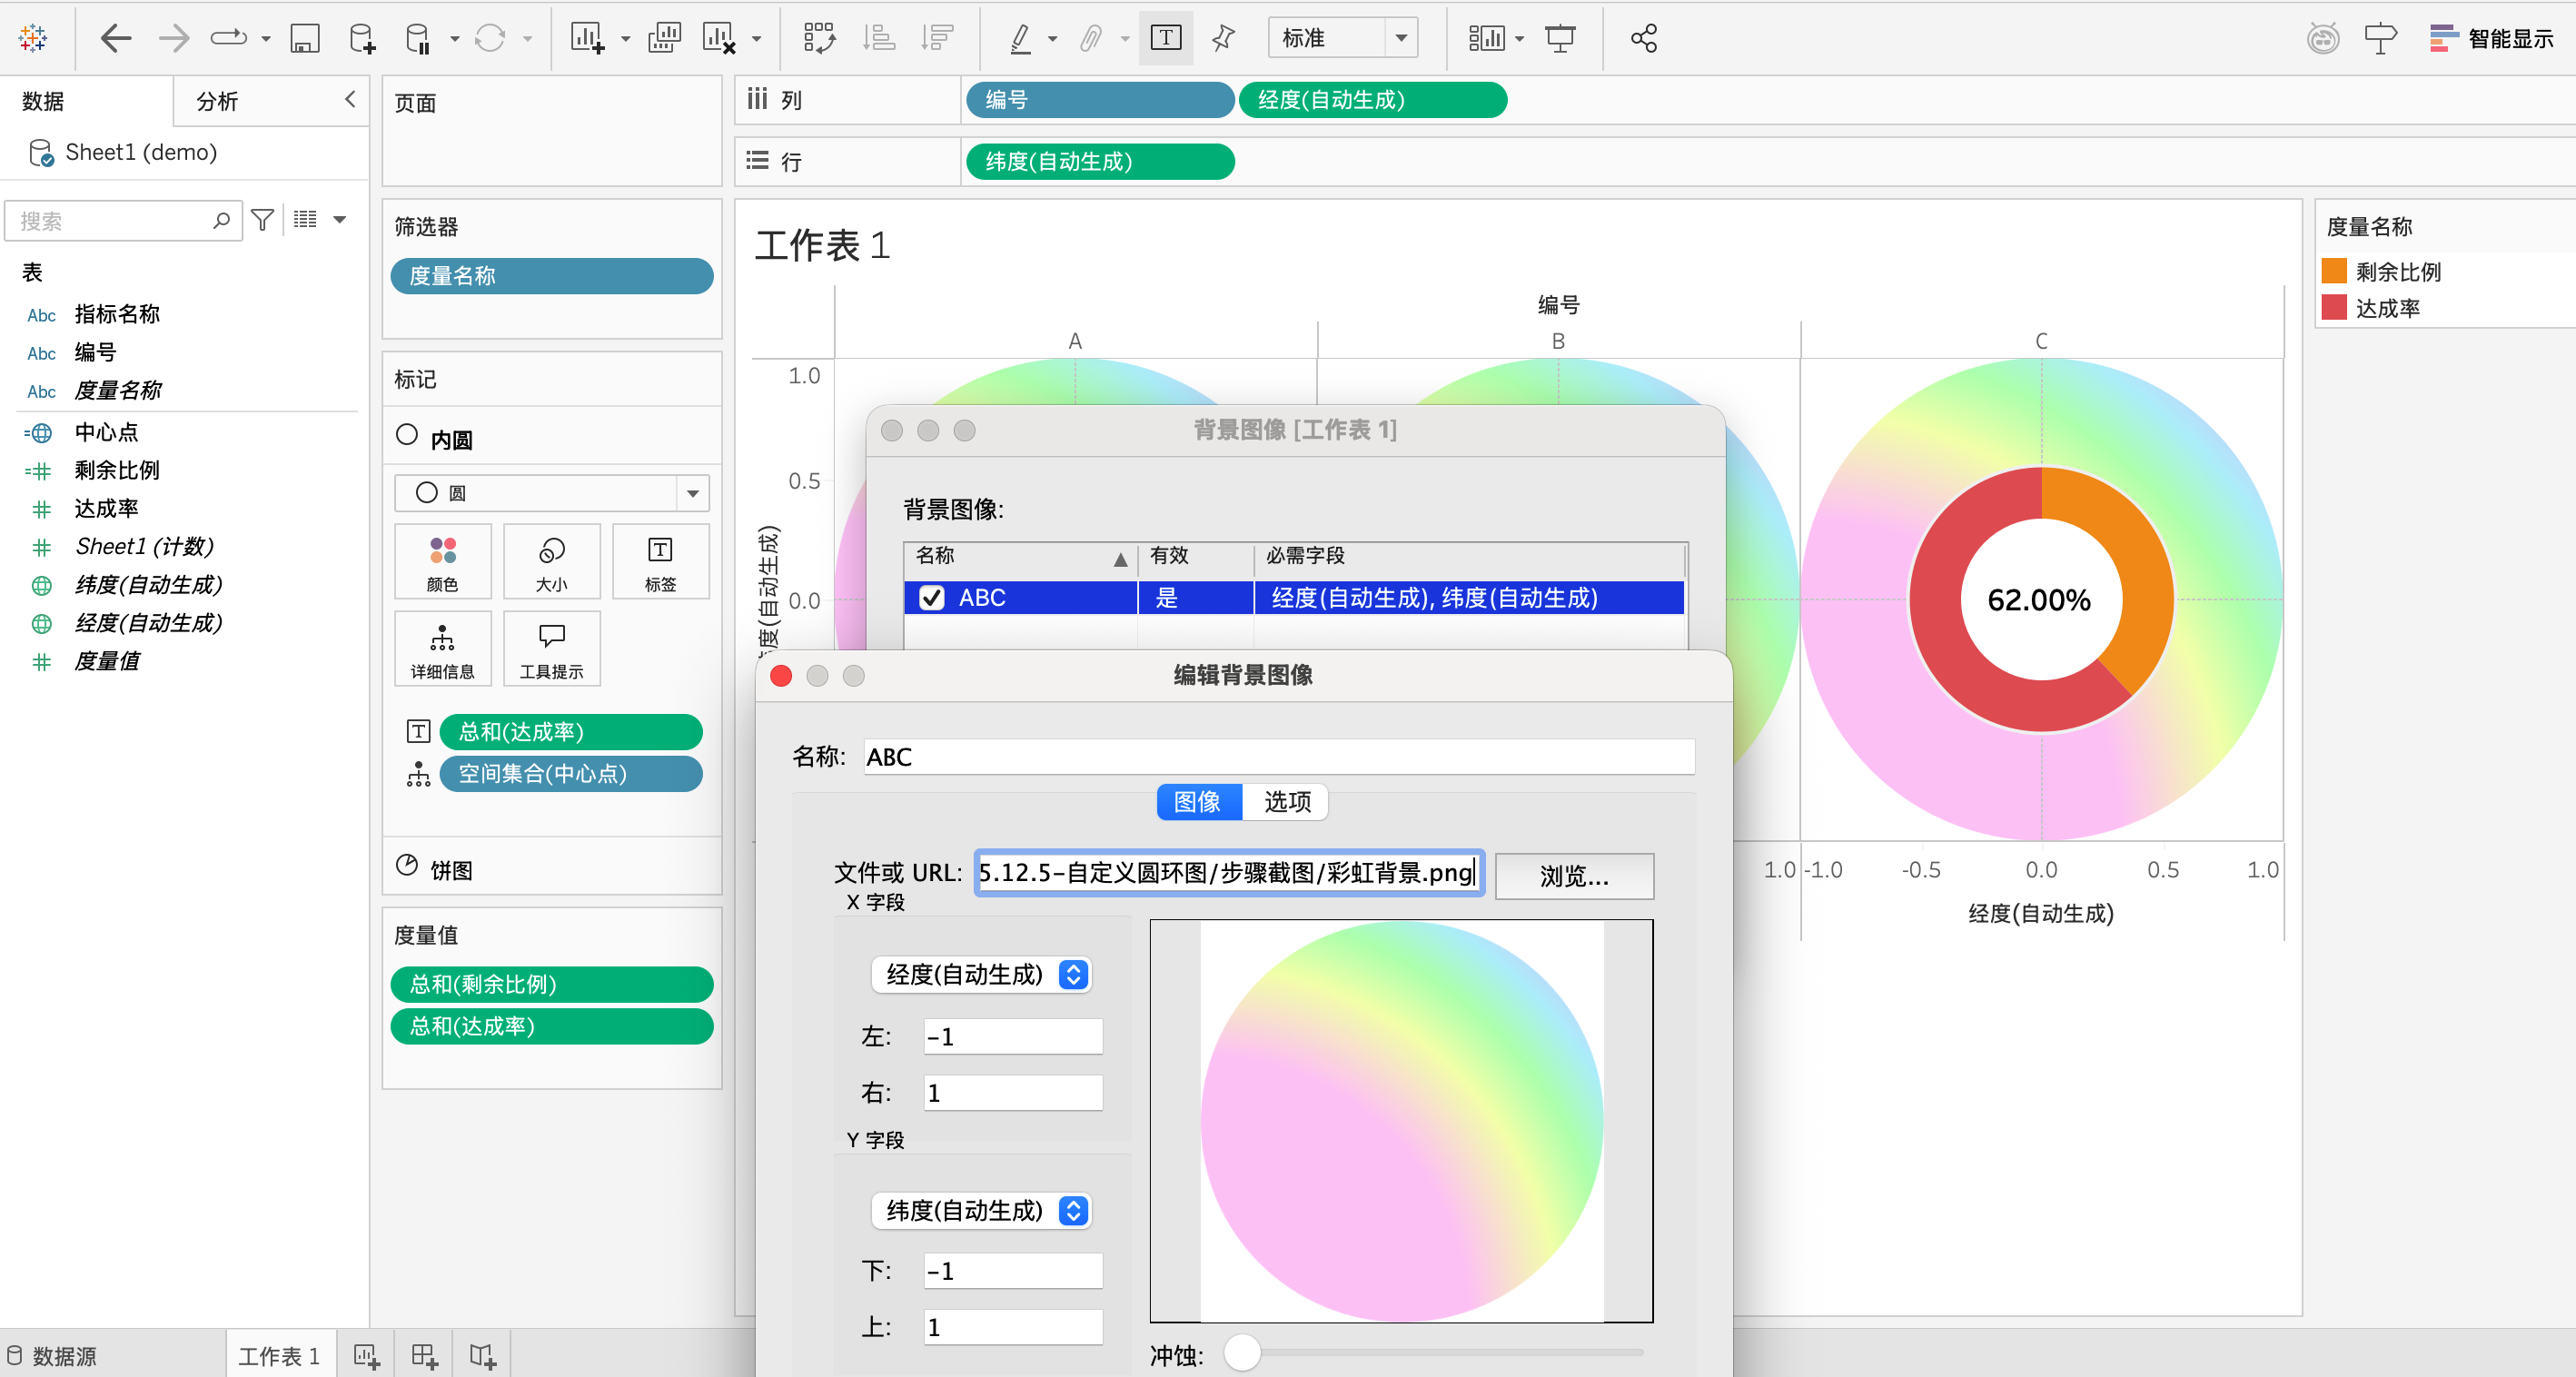Switch to the Options tab in dialog
The width and height of the screenshot is (2576, 1377).
[1286, 802]
